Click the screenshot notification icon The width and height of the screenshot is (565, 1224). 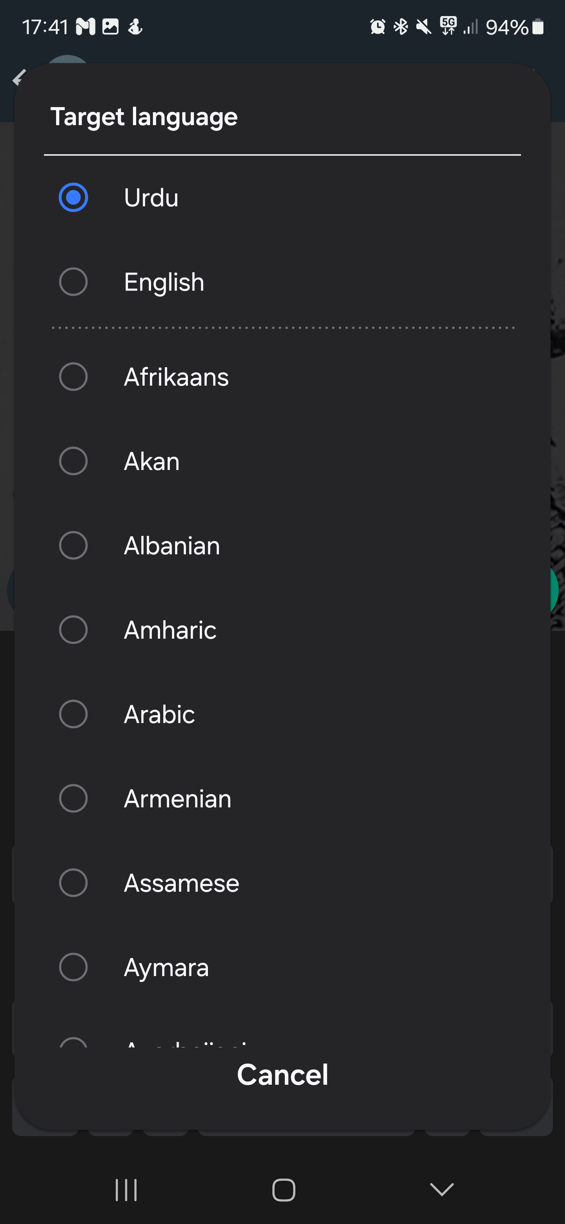click(x=110, y=27)
